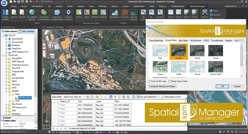
Task: Expand the Ordnance Survey shortcut
Action: 6,65
